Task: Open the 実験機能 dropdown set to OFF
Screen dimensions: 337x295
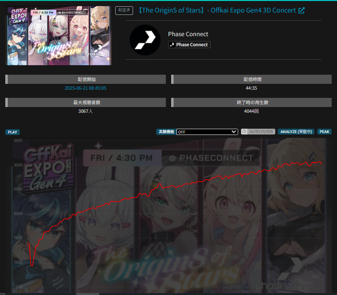Action: coord(207,132)
